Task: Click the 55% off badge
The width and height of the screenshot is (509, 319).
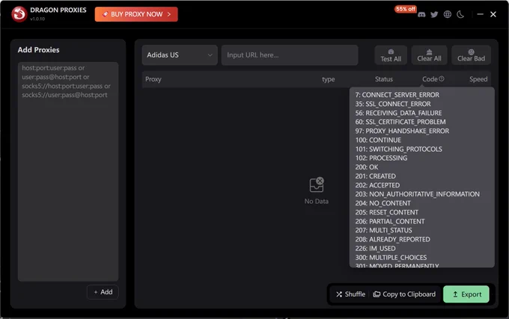Action: click(x=406, y=9)
